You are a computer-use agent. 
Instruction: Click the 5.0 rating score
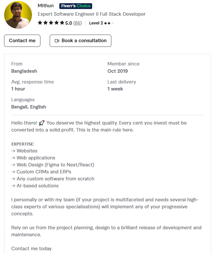pyautogui.click(x=69, y=23)
